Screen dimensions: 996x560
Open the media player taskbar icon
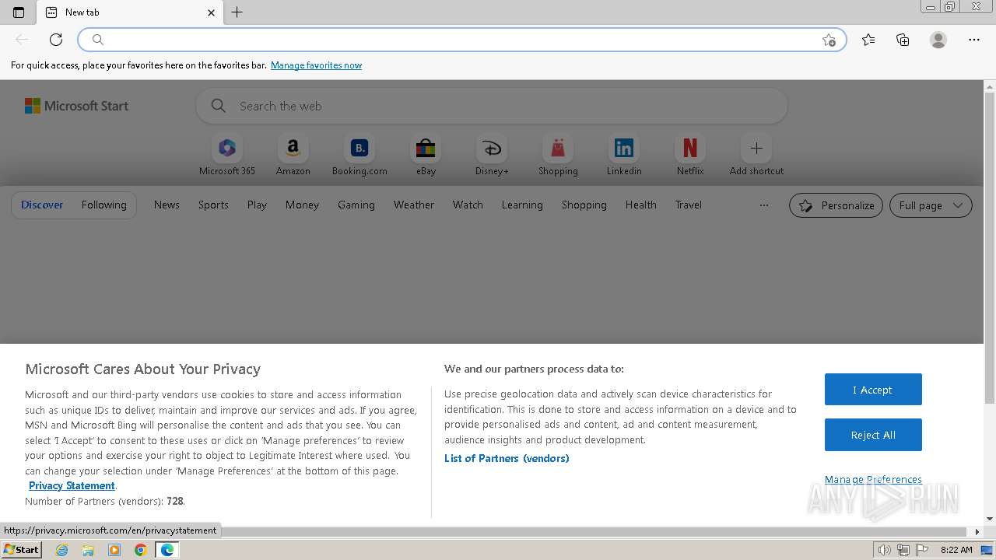pos(114,550)
